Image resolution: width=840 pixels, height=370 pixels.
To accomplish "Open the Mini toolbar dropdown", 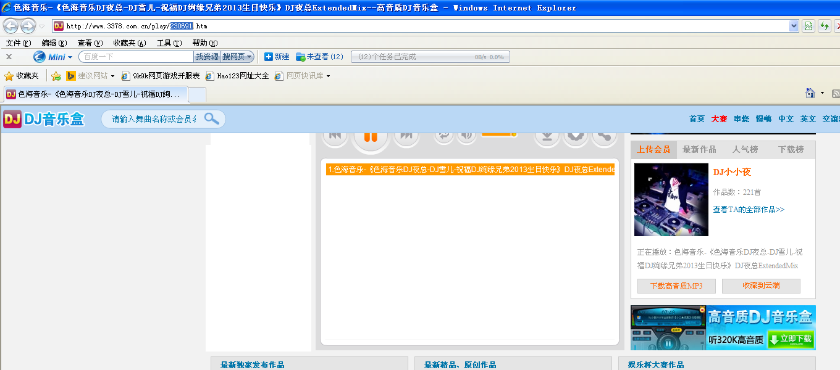I will [x=70, y=57].
